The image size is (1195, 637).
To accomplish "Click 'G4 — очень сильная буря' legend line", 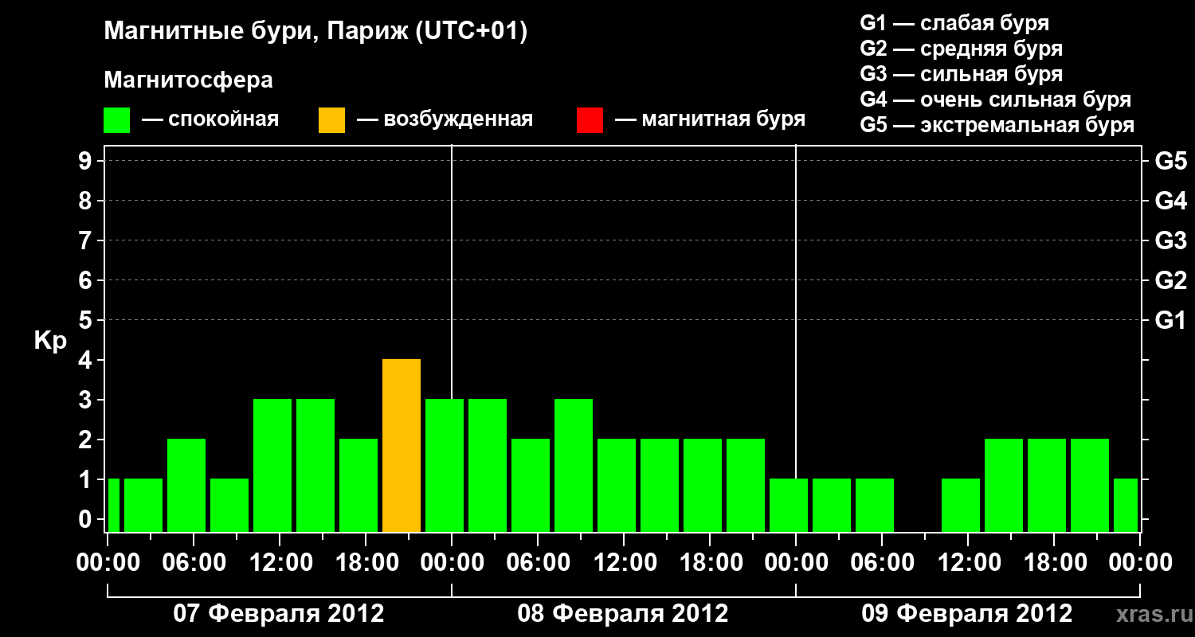I will pos(996,100).
